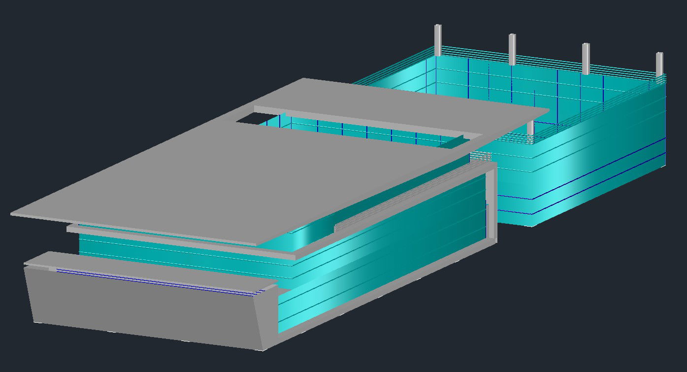687x372 pixels.
Task: Select the leftmost gray column on rear tank
Action: click(437, 39)
